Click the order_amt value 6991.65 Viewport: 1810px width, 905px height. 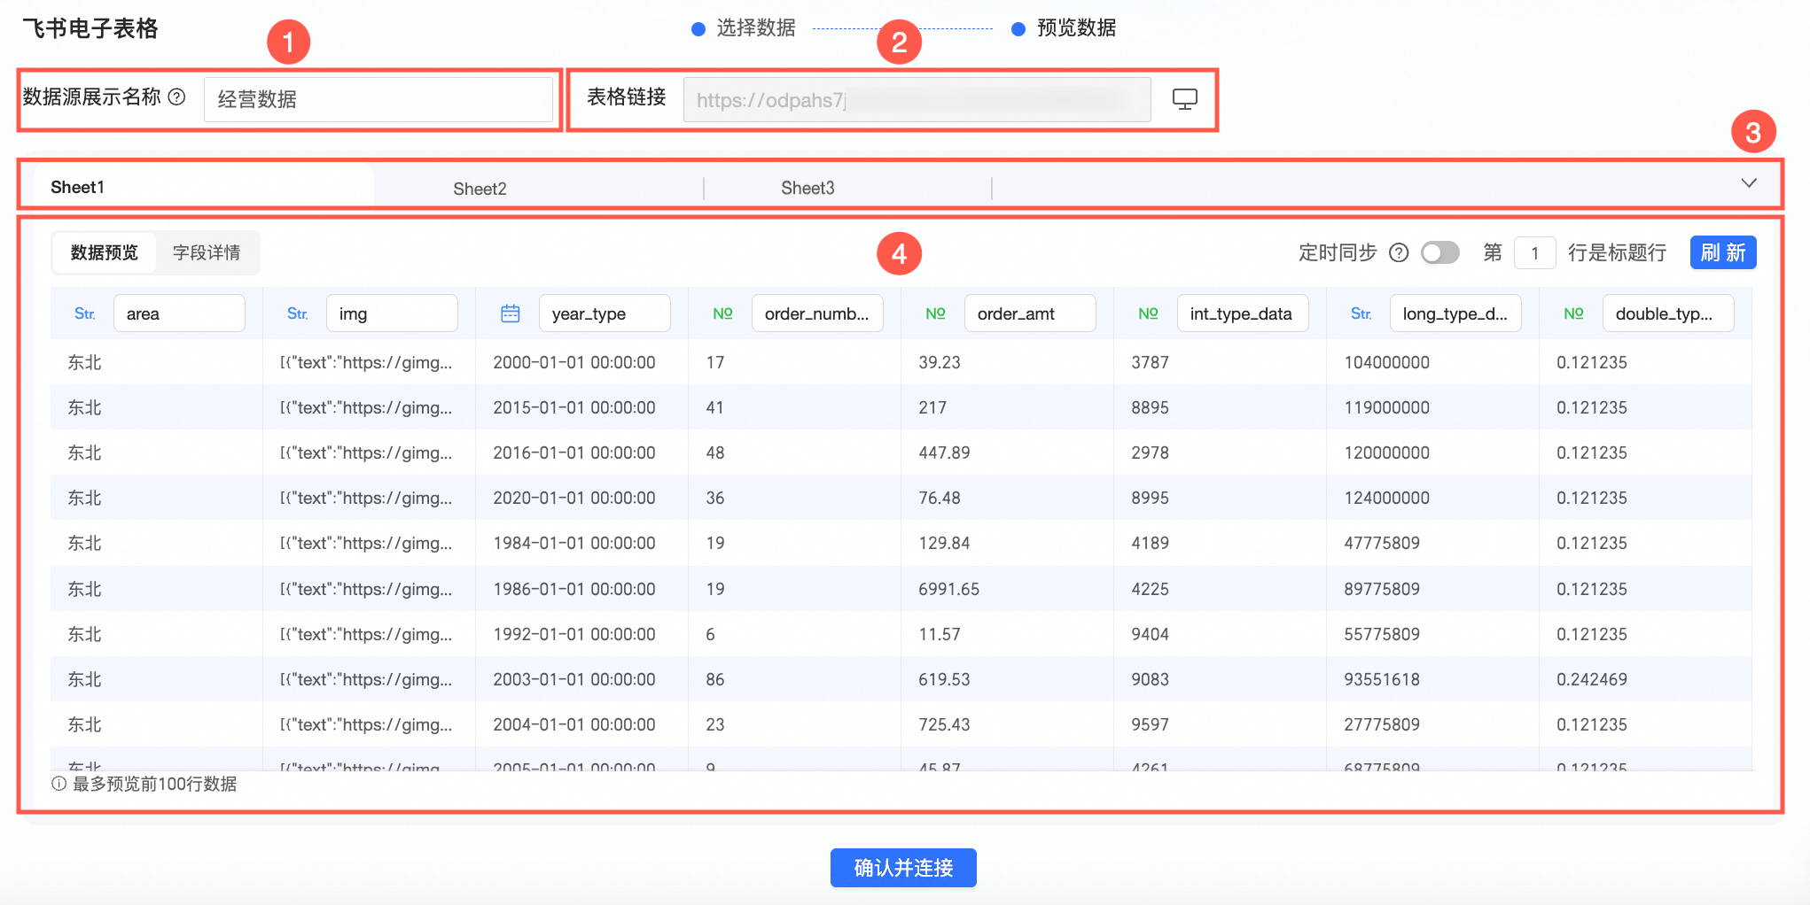pos(948,589)
